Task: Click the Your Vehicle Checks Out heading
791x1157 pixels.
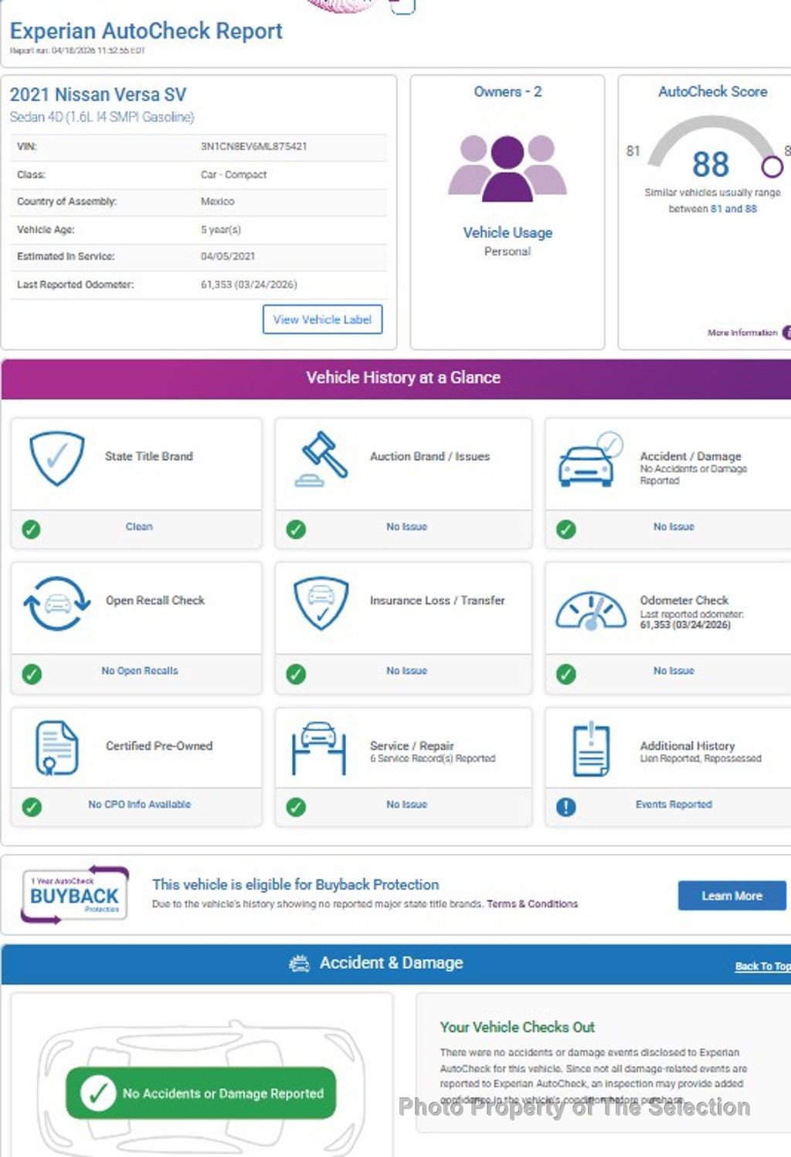Action: (518, 1027)
